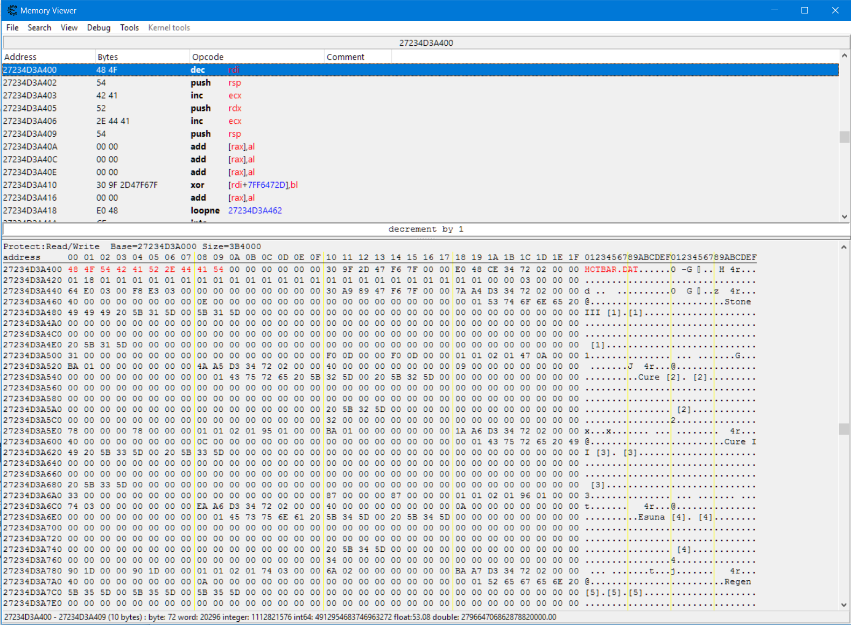This screenshot has width=851, height=625.
Task: Open the Search menu
Action: [x=39, y=27]
